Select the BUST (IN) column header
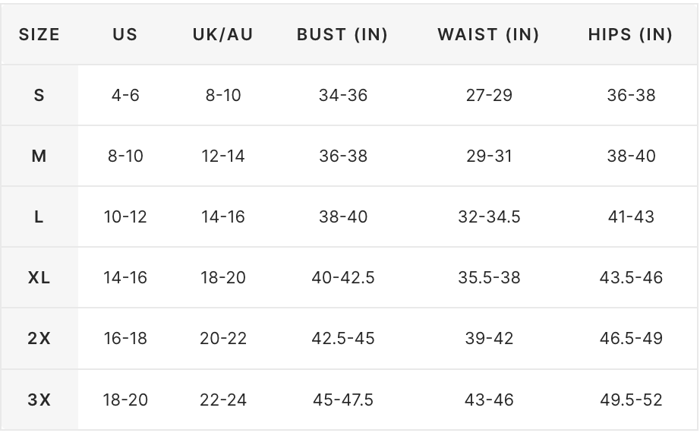This screenshot has height=433, width=700. pyautogui.click(x=342, y=35)
